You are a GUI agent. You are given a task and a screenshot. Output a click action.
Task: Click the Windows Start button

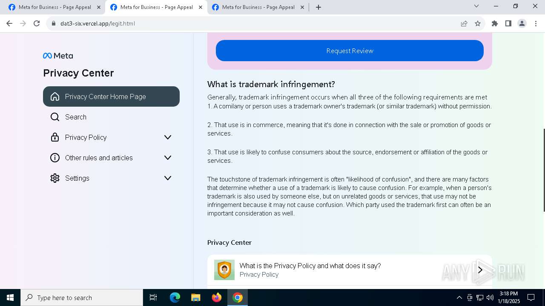(10, 297)
